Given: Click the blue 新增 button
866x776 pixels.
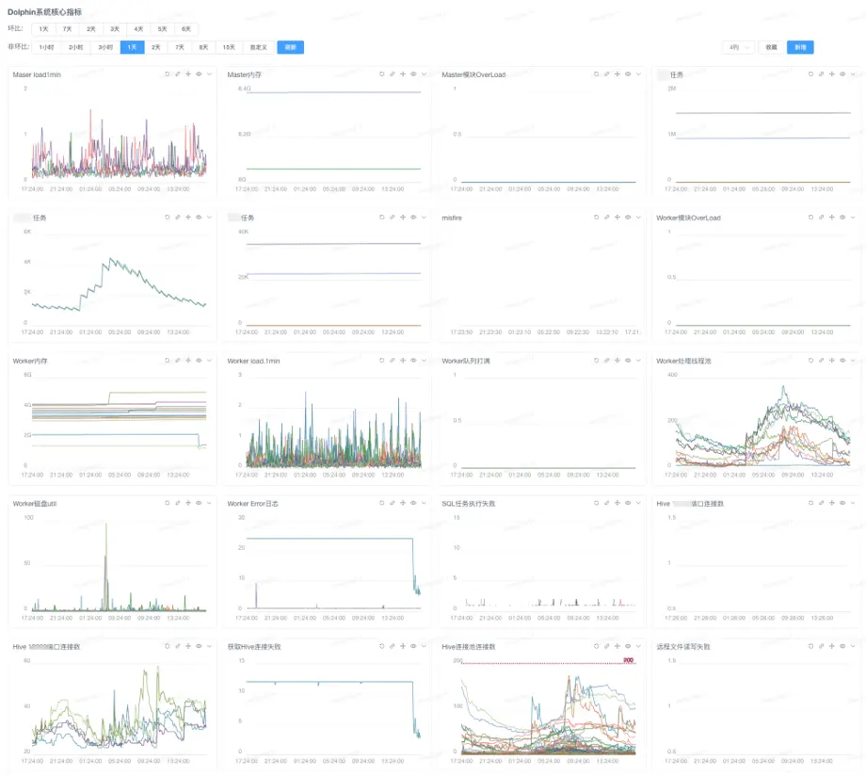Looking at the screenshot, I should [x=799, y=47].
